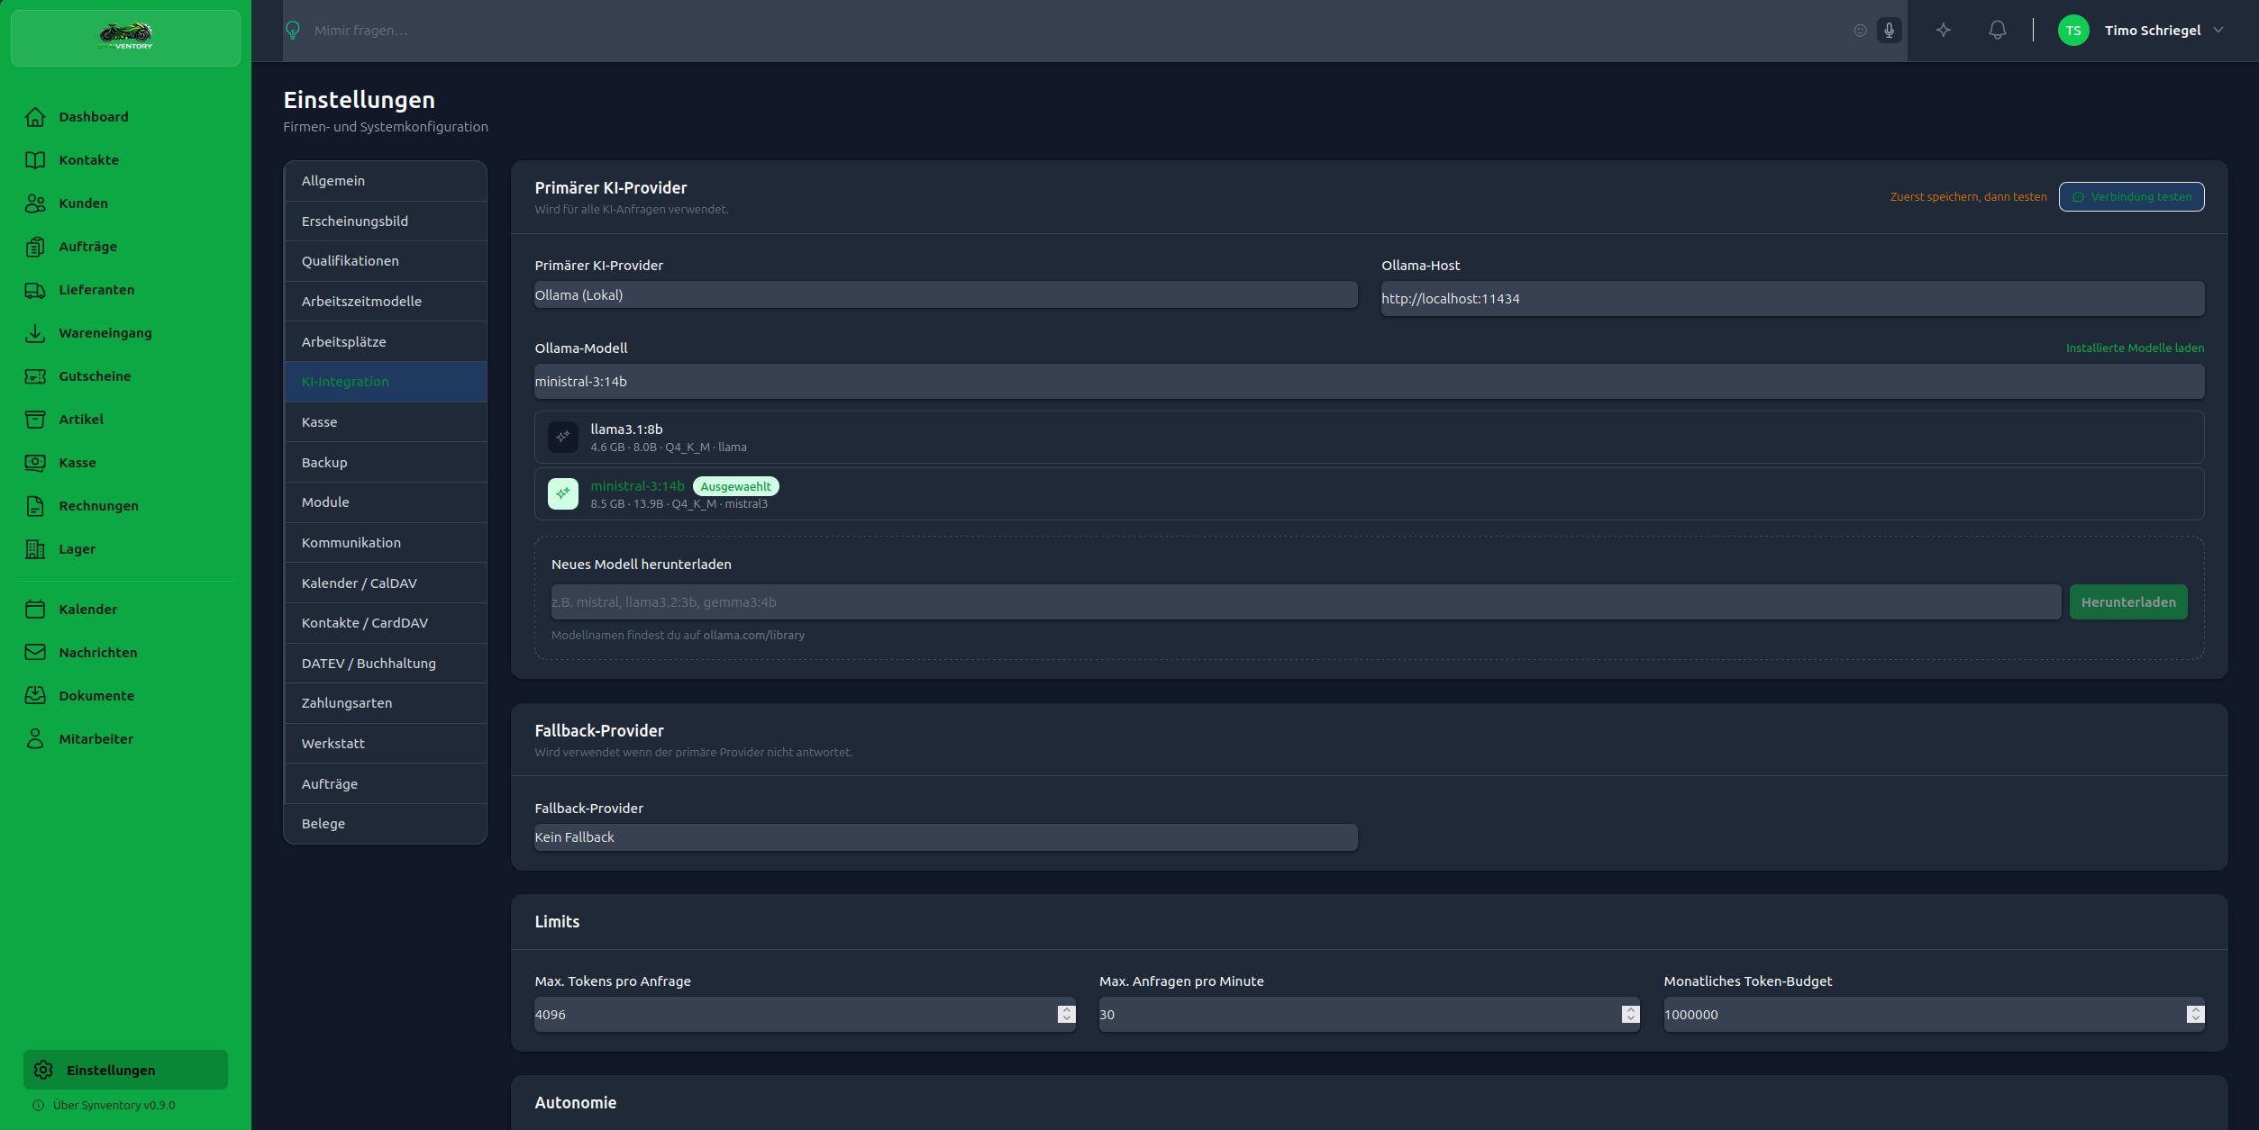Click the microphone icon in search bar

[x=1889, y=31]
